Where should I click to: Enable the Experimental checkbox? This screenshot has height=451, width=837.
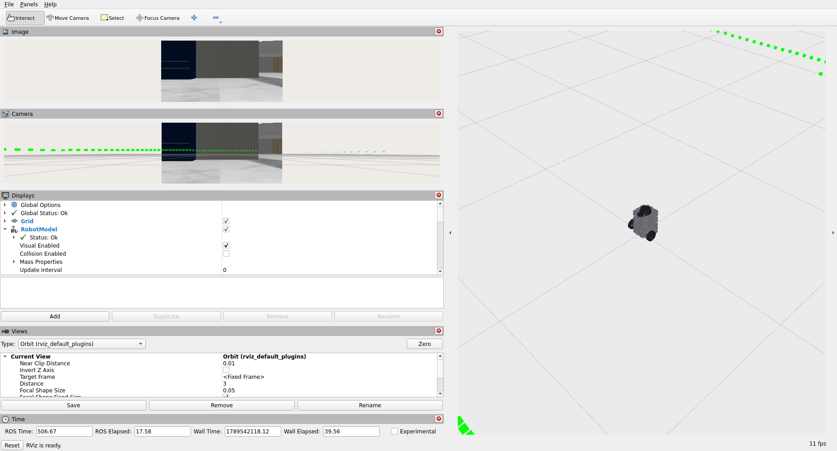[x=395, y=431]
